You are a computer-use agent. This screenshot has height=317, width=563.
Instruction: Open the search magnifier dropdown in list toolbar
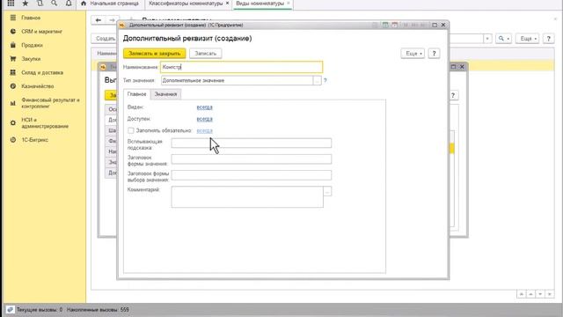click(503, 39)
